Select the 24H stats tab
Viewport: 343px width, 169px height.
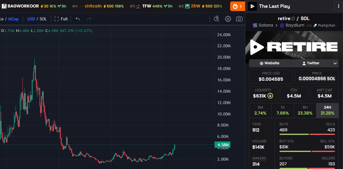tap(327, 110)
